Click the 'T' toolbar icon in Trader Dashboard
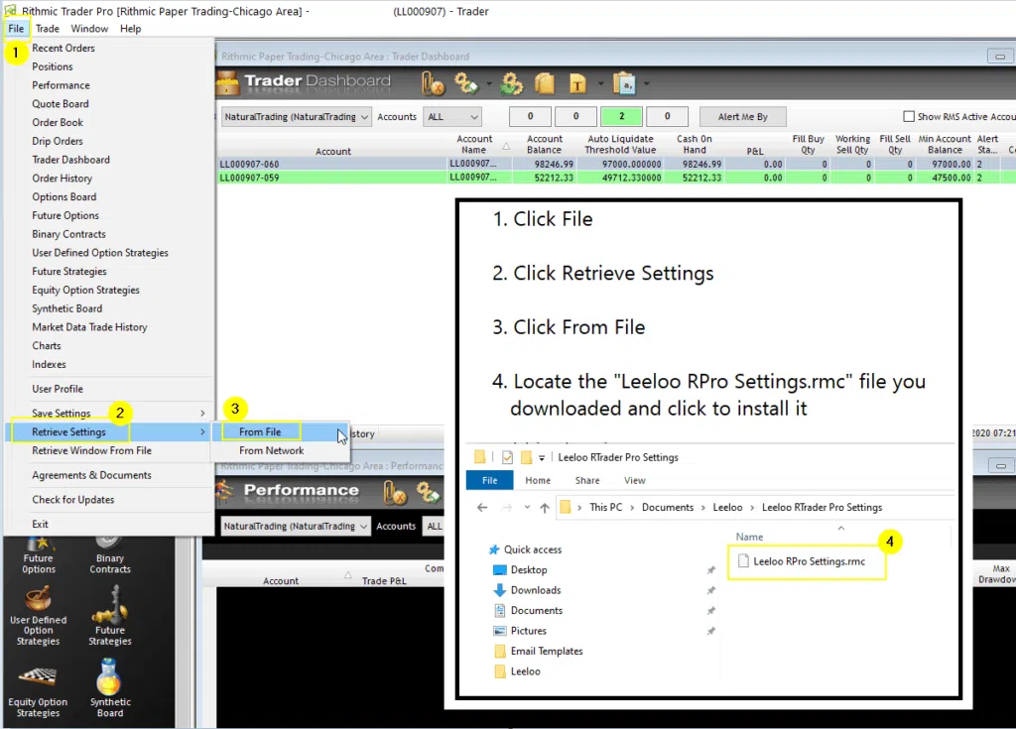This screenshot has width=1016, height=729. (x=577, y=83)
